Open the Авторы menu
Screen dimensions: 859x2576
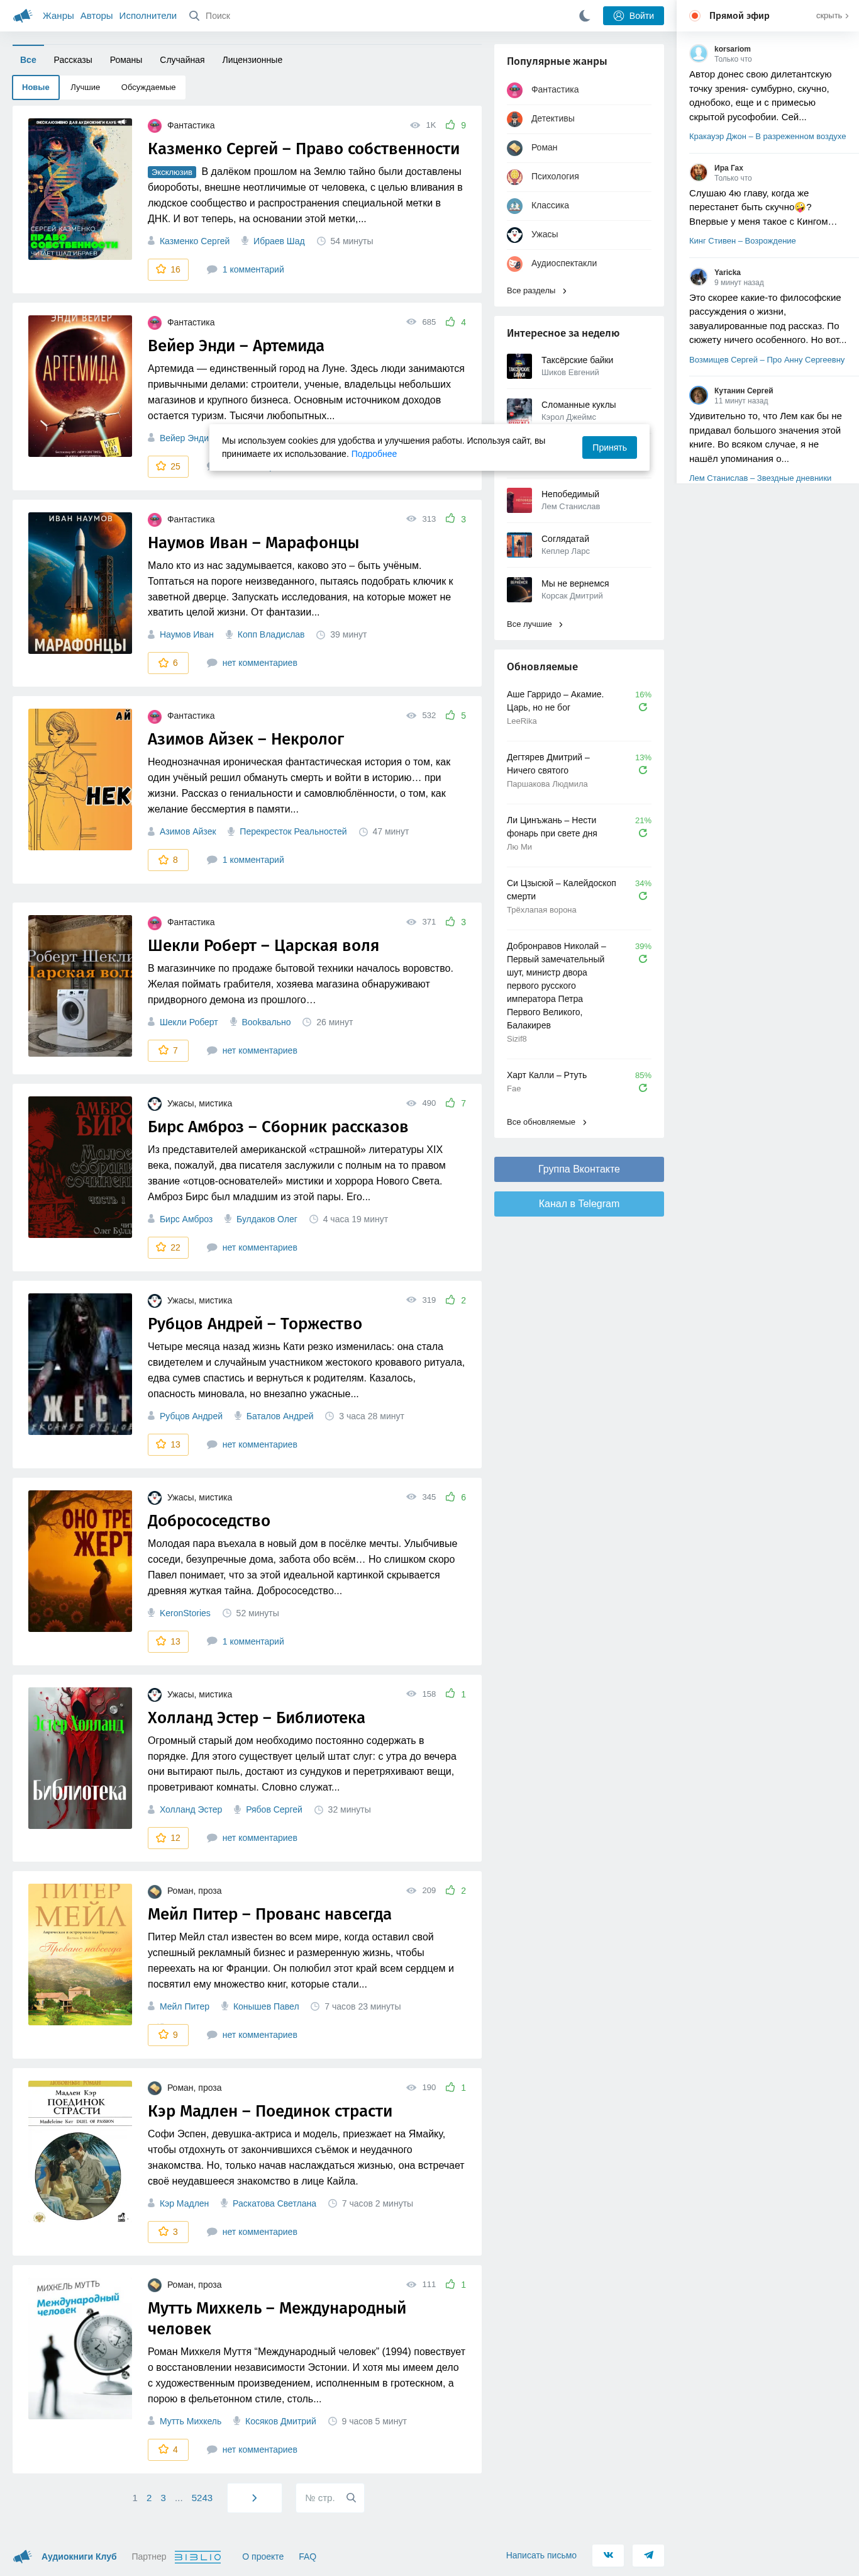96,16
